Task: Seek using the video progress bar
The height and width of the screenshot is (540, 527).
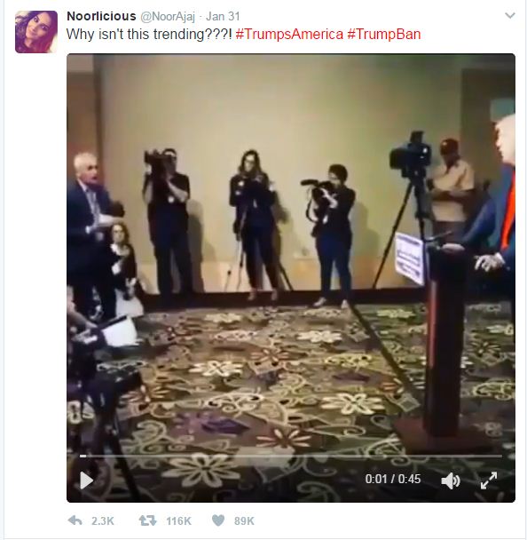Action: [x=291, y=456]
